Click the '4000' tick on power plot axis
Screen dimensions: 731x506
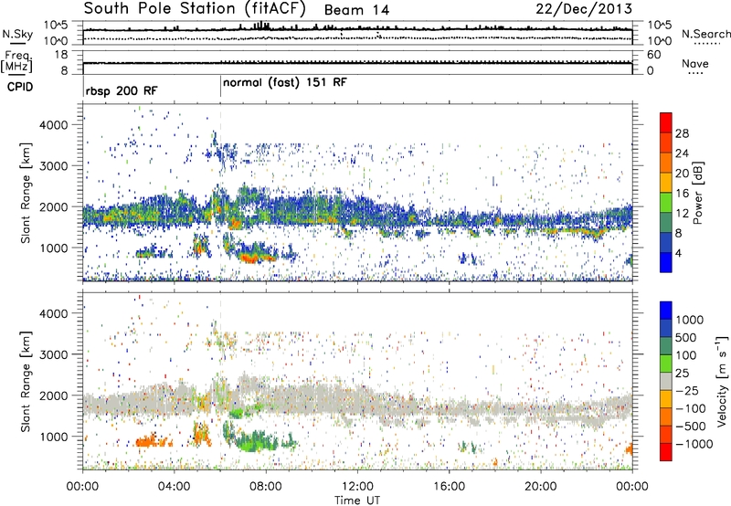pyautogui.click(x=53, y=125)
